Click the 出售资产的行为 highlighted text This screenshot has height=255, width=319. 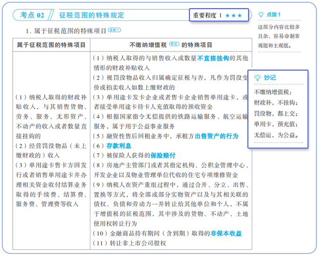pyautogui.click(x=217, y=136)
